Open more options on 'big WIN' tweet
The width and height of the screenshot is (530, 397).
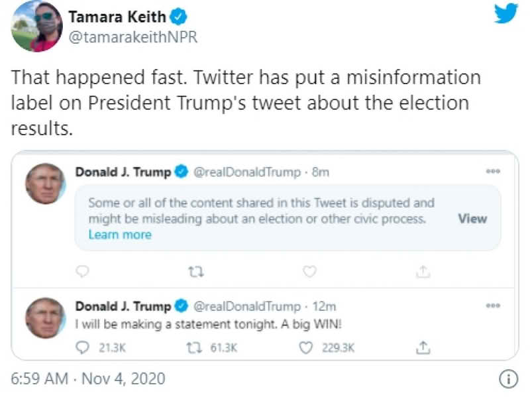493,306
